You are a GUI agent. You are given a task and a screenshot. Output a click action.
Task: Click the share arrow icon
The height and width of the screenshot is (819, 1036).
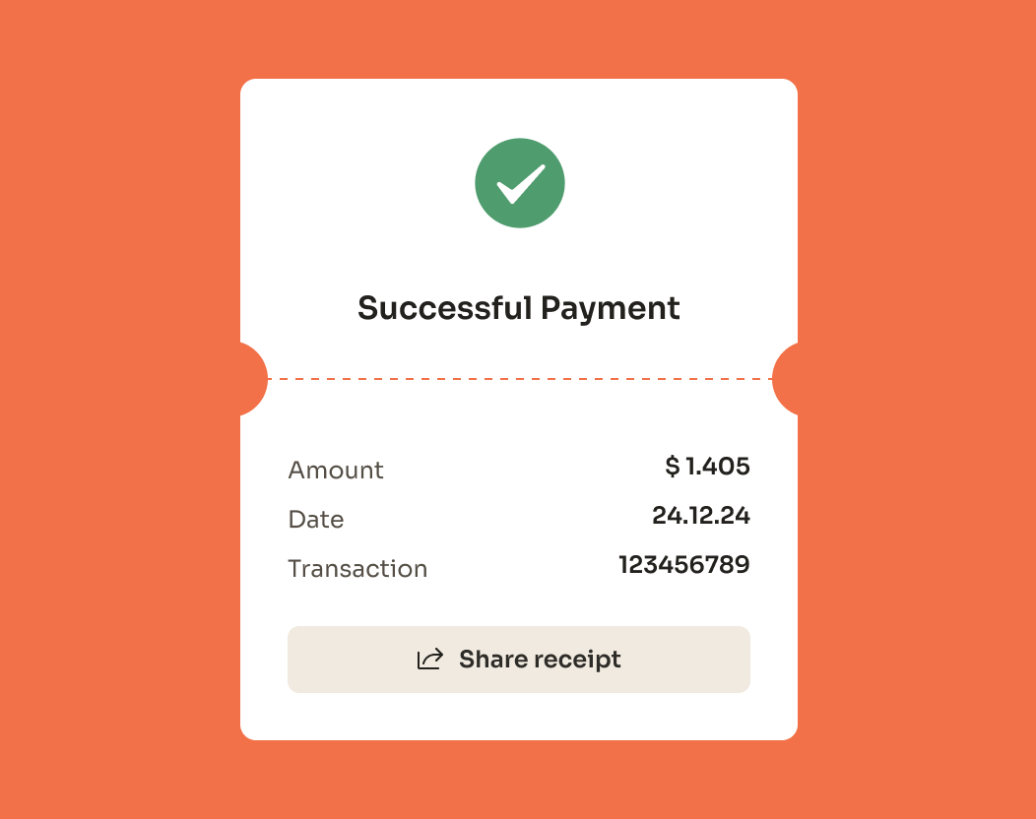pos(429,660)
